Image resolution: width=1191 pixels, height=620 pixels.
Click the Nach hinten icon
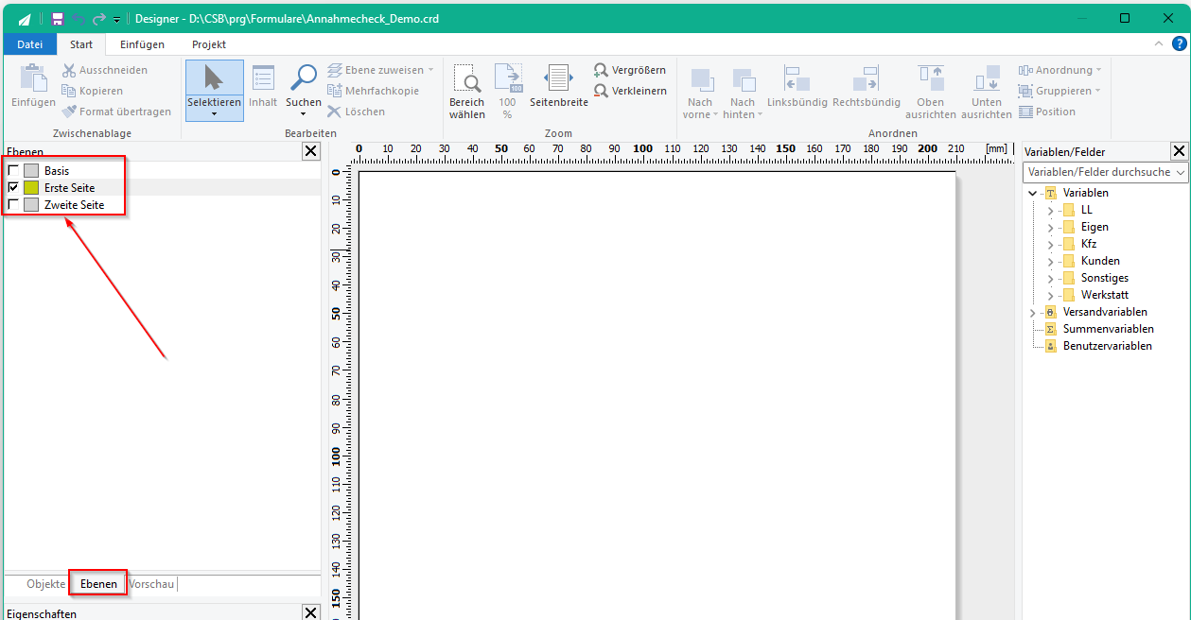[744, 79]
